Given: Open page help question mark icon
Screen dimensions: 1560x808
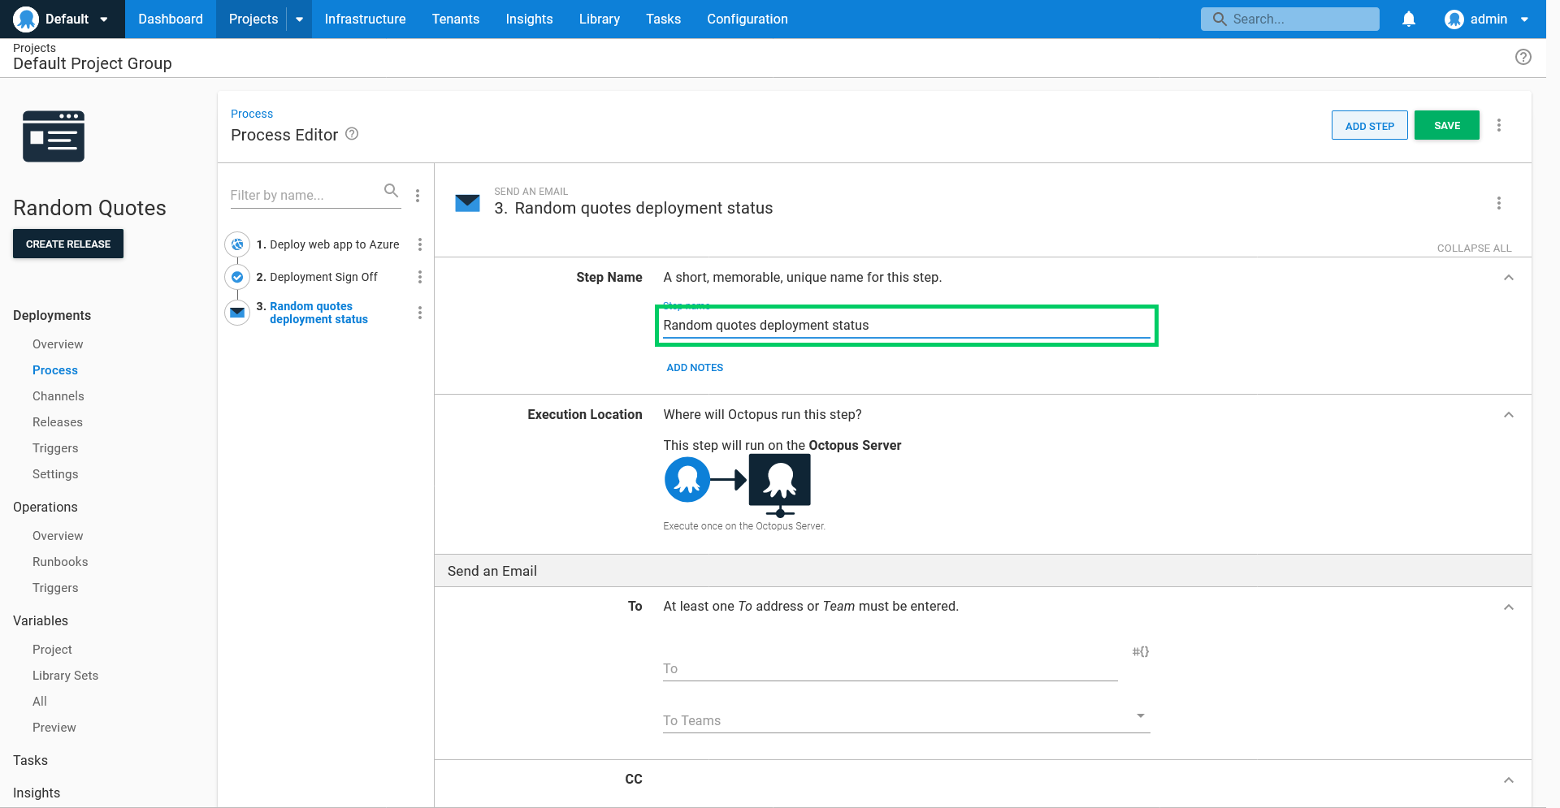Looking at the screenshot, I should click(x=1523, y=57).
